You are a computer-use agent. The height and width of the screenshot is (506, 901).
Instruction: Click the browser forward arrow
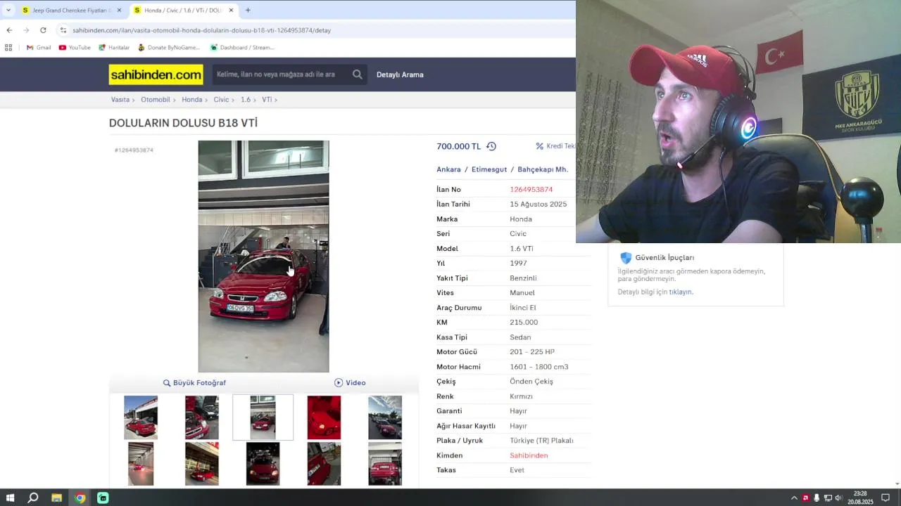tap(26, 30)
